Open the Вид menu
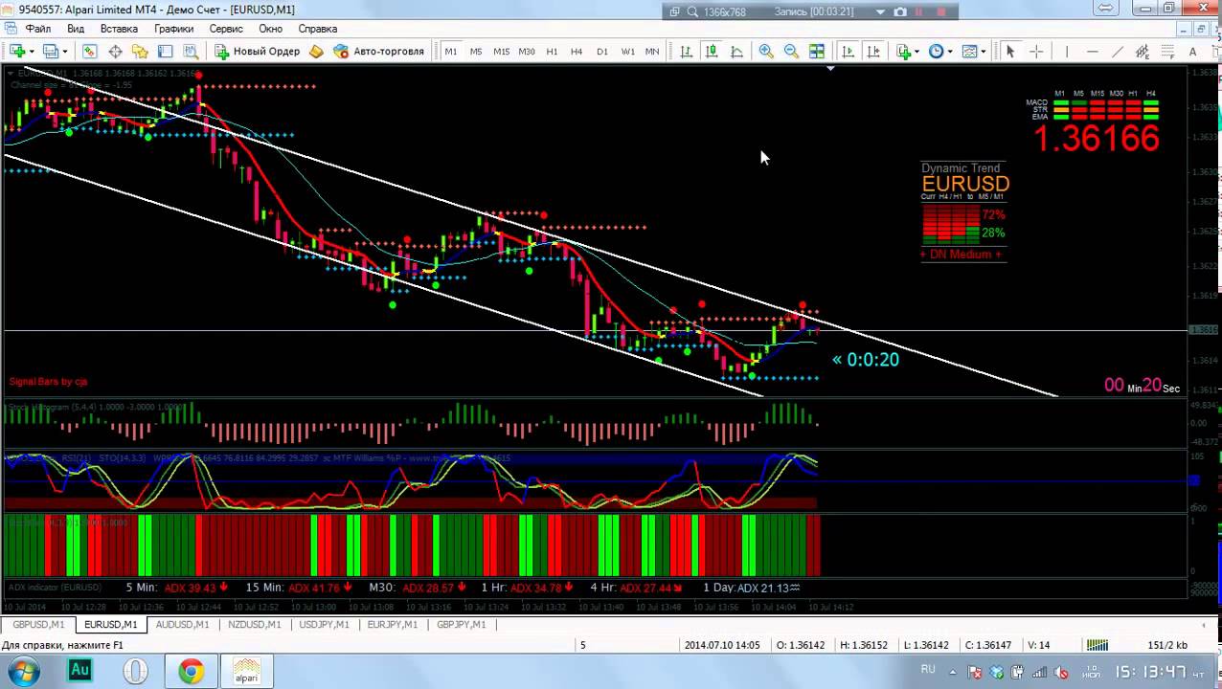1222x689 pixels. click(75, 29)
